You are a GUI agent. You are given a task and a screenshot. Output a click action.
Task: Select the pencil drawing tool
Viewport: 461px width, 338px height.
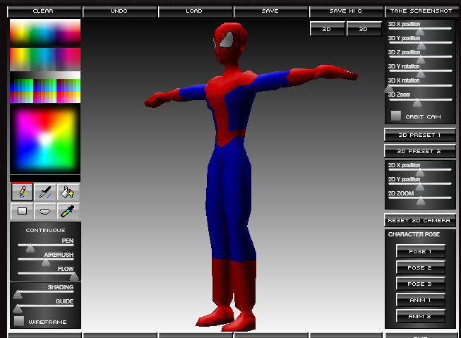pyautogui.click(x=23, y=192)
